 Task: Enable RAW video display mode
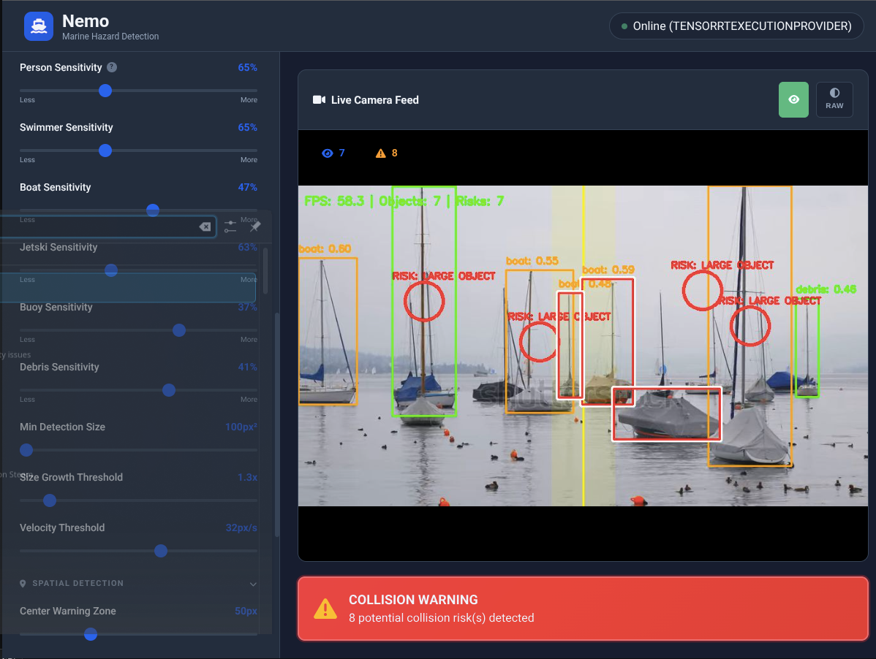pos(834,99)
